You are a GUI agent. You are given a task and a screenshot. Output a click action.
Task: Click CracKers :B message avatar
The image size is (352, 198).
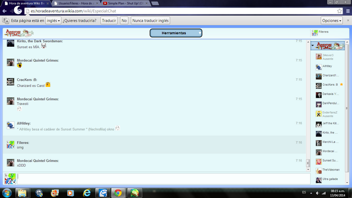10,82
